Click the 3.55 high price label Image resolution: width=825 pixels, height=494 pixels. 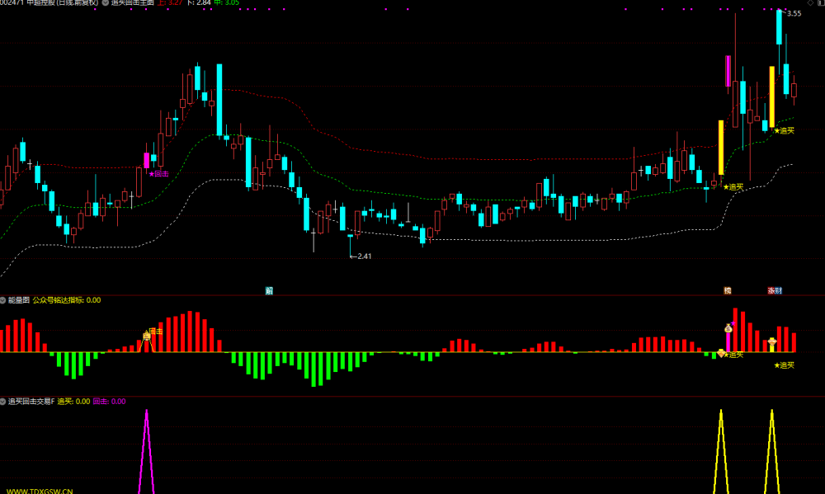click(794, 14)
